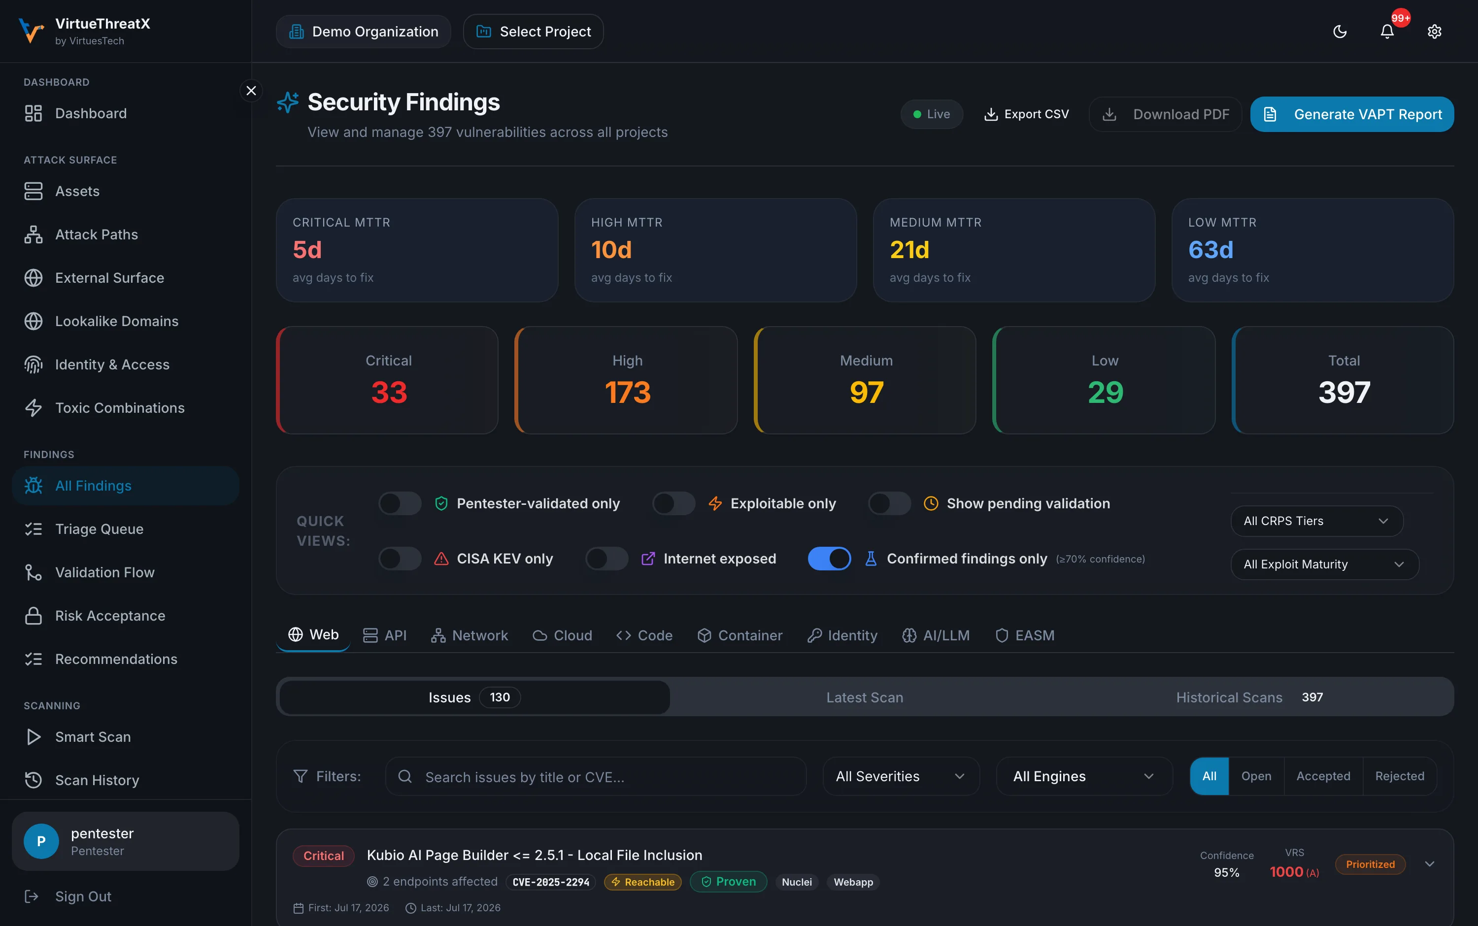This screenshot has width=1478, height=926.
Task: Click the Security Findings sparkle icon
Action: [288, 102]
